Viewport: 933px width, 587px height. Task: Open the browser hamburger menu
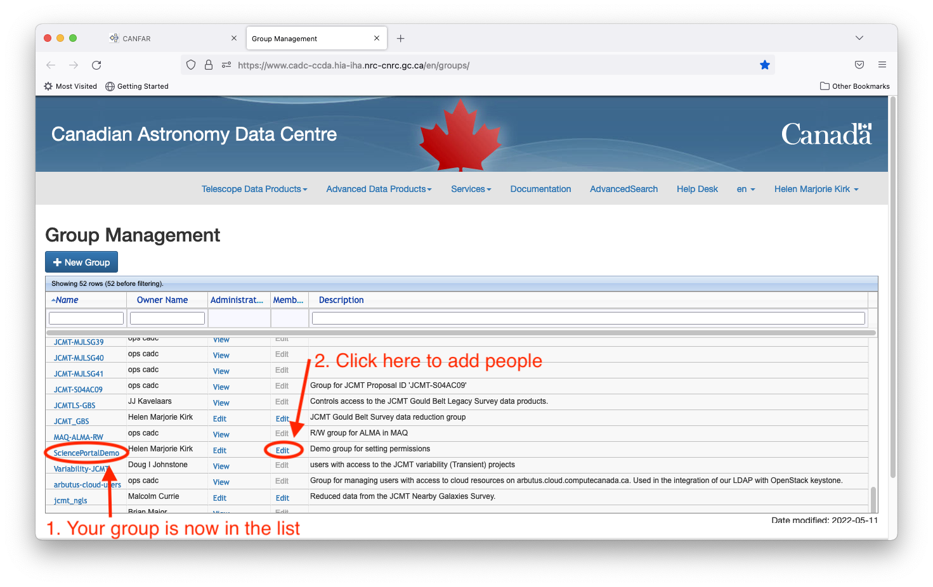click(882, 65)
